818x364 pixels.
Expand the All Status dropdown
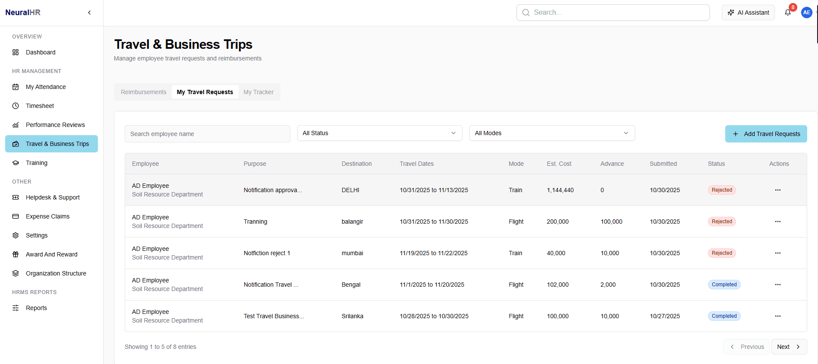click(x=380, y=133)
